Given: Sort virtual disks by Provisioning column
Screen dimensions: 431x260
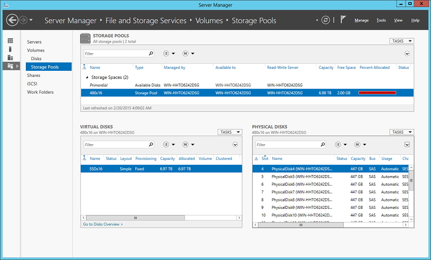Looking at the screenshot, I should point(146,158).
